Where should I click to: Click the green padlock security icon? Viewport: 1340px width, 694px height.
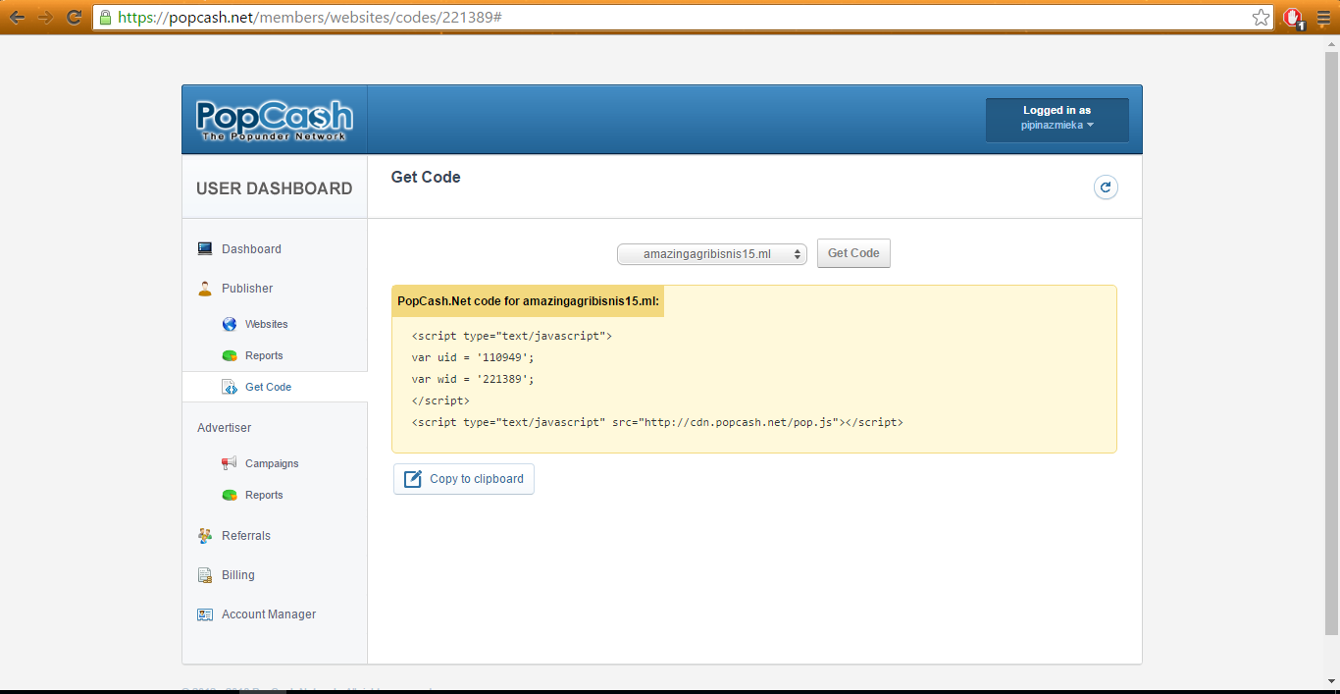coord(106,17)
